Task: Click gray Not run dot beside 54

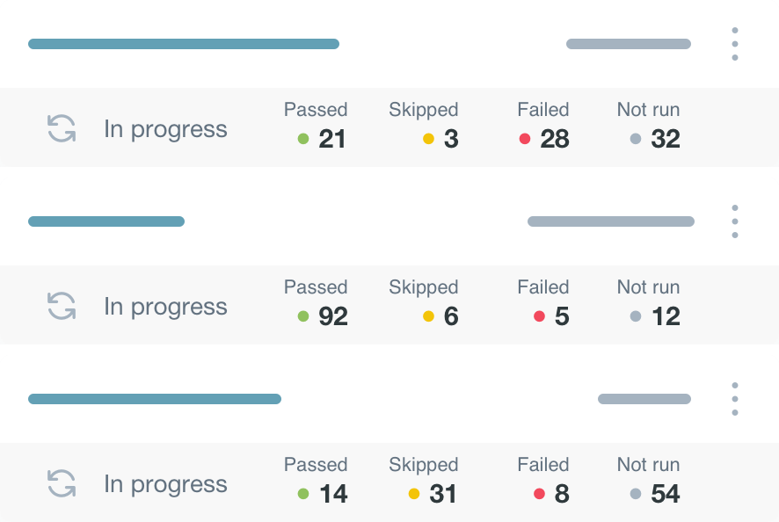Action: 636,494
